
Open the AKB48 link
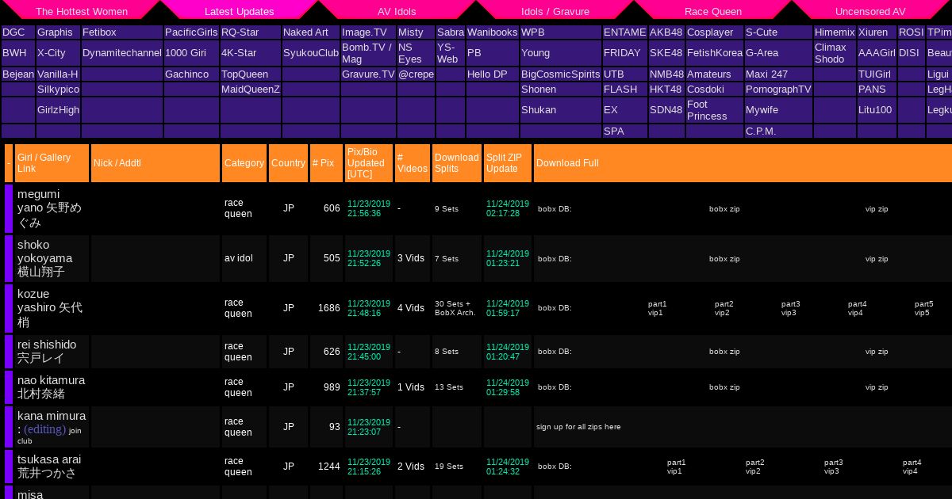[x=666, y=32]
